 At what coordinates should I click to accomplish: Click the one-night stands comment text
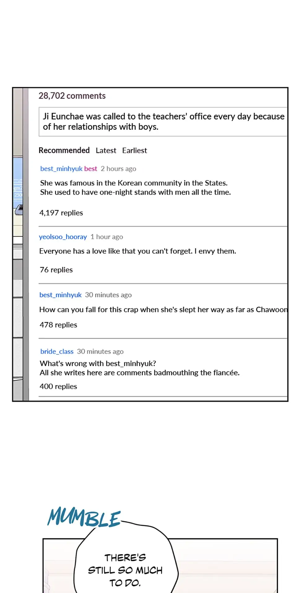pos(135,187)
